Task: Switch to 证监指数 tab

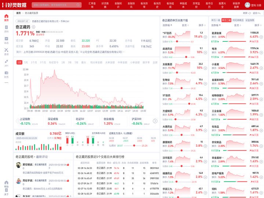Action: point(250,20)
